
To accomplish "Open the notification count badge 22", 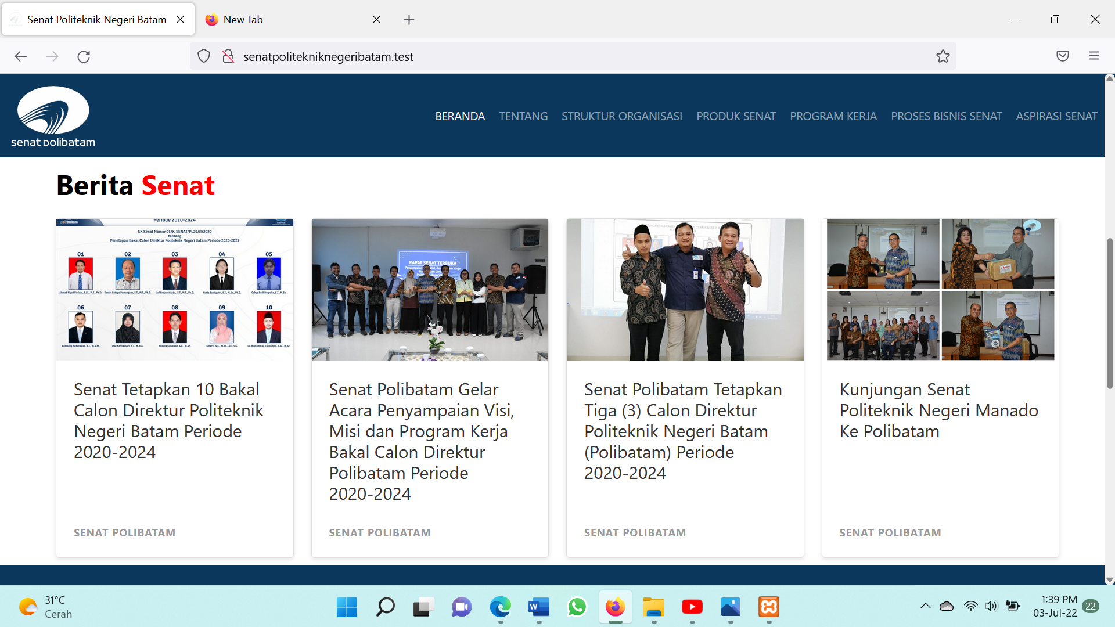I will coord(1091,607).
